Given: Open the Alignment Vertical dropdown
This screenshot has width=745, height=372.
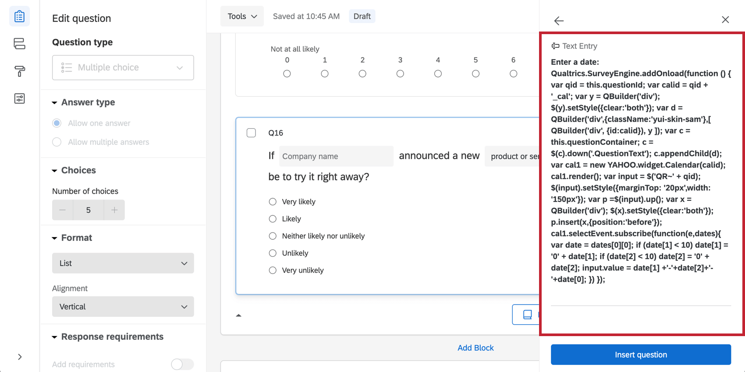Looking at the screenshot, I should tap(123, 306).
